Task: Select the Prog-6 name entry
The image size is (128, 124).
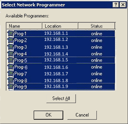Action: click(x=21, y=67)
